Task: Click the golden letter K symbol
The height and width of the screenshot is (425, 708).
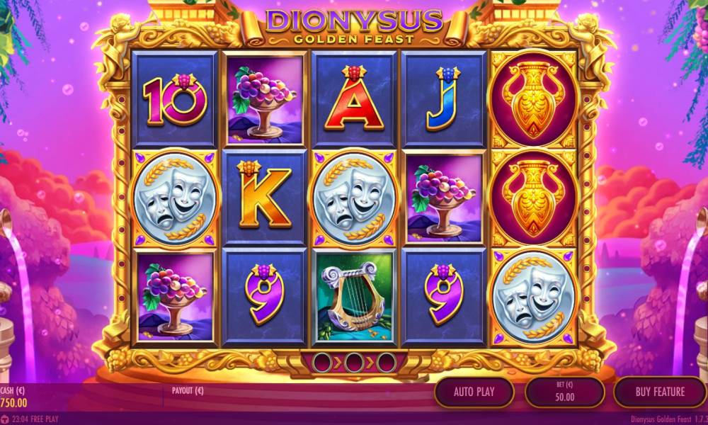Action: [x=264, y=194]
